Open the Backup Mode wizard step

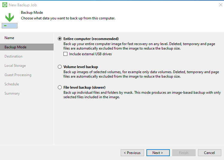point(16,47)
